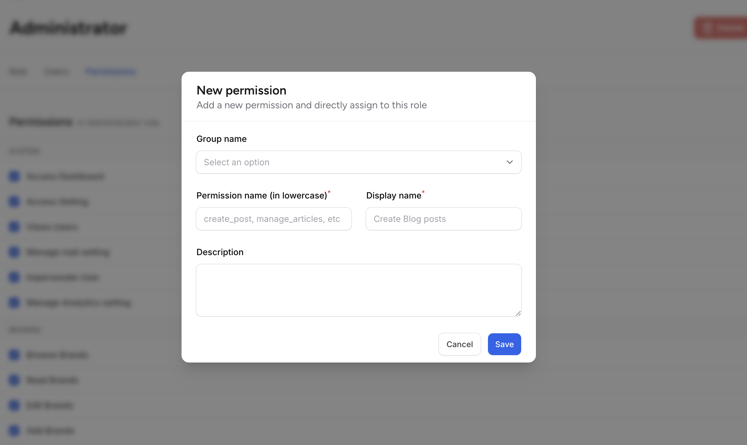Click the Save button
747x445 pixels.
pos(504,344)
